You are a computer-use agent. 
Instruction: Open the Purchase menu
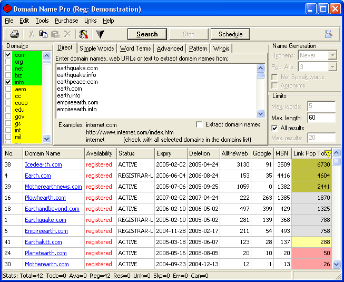(66, 21)
